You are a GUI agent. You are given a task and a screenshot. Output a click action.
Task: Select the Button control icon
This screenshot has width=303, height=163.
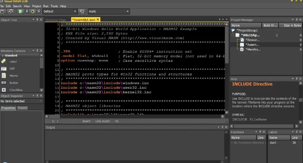coord(4,83)
